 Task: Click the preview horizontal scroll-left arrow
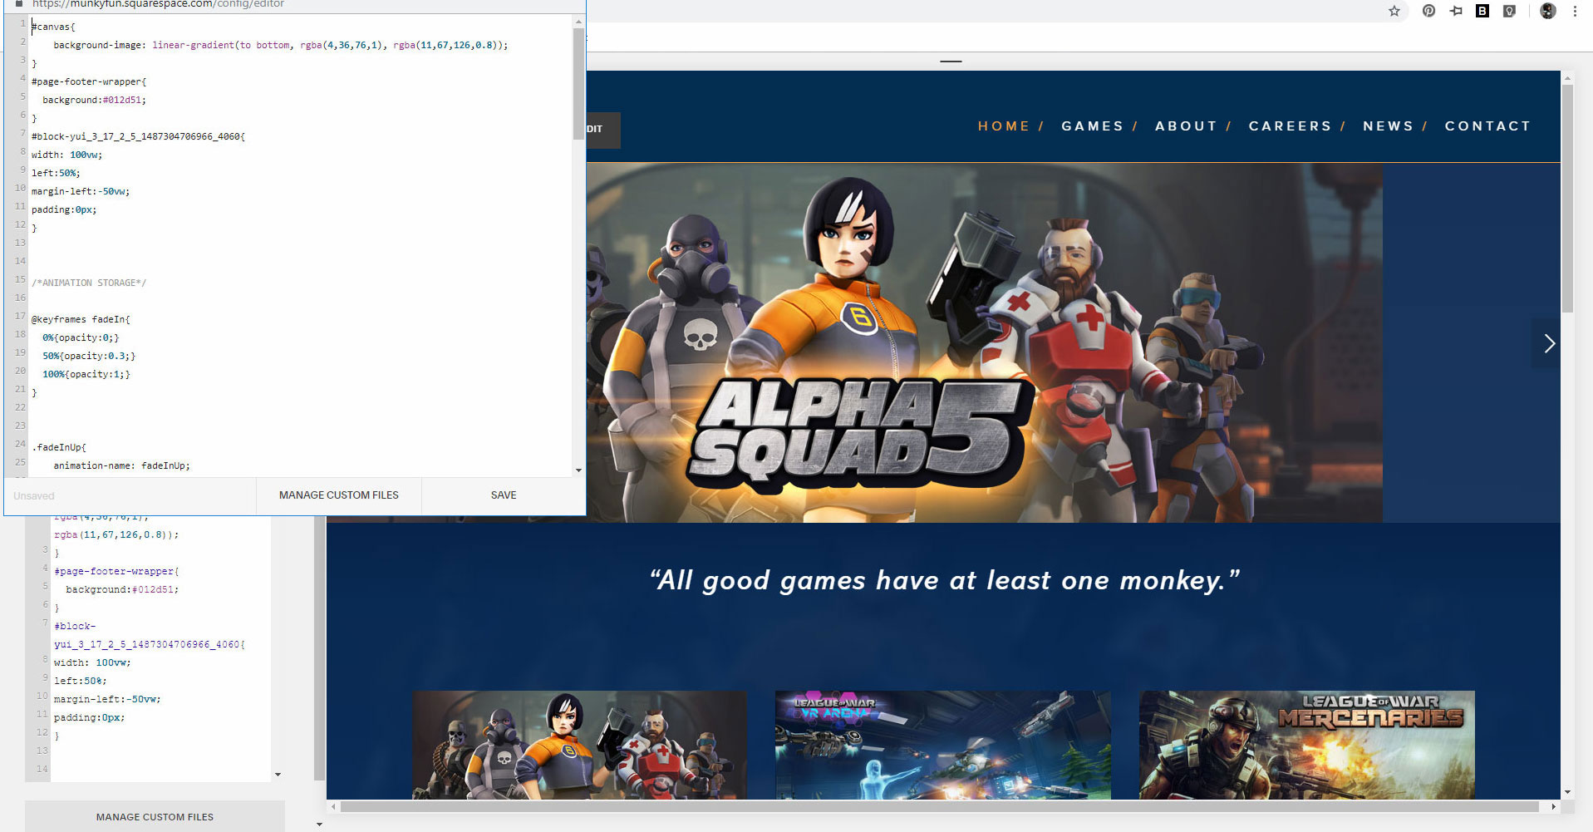[x=334, y=806]
